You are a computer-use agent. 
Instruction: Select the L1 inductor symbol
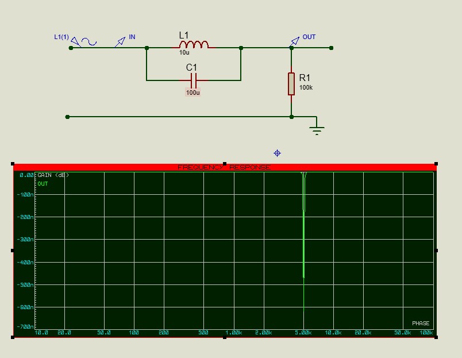click(x=194, y=44)
